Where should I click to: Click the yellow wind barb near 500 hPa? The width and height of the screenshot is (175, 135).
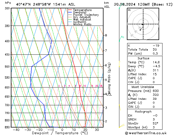(120, 64)
